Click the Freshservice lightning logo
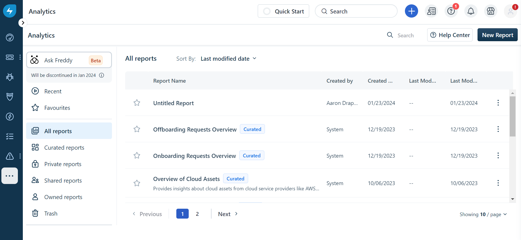The image size is (521, 240). (10, 11)
